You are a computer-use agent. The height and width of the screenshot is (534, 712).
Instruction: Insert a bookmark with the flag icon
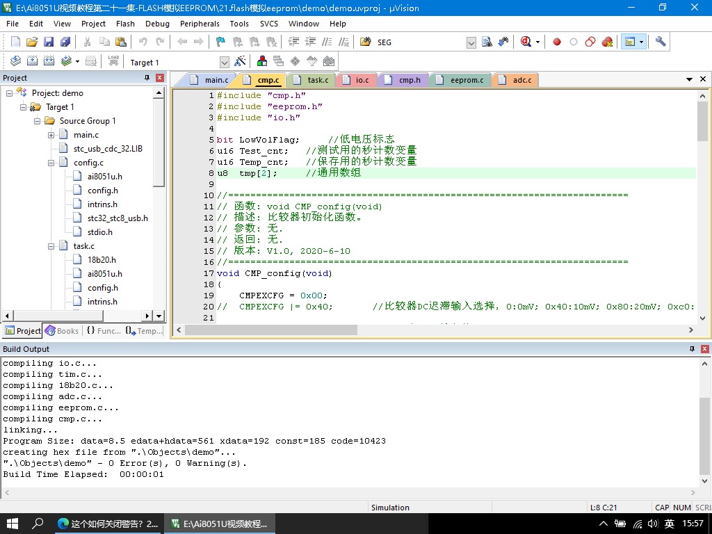220,42
